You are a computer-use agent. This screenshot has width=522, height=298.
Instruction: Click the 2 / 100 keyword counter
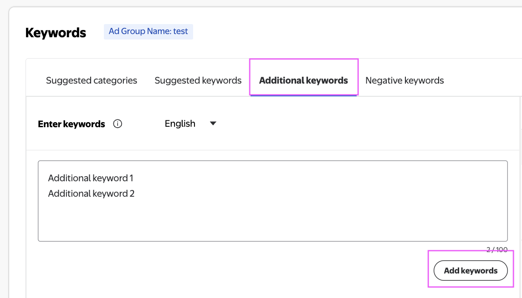pos(496,249)
